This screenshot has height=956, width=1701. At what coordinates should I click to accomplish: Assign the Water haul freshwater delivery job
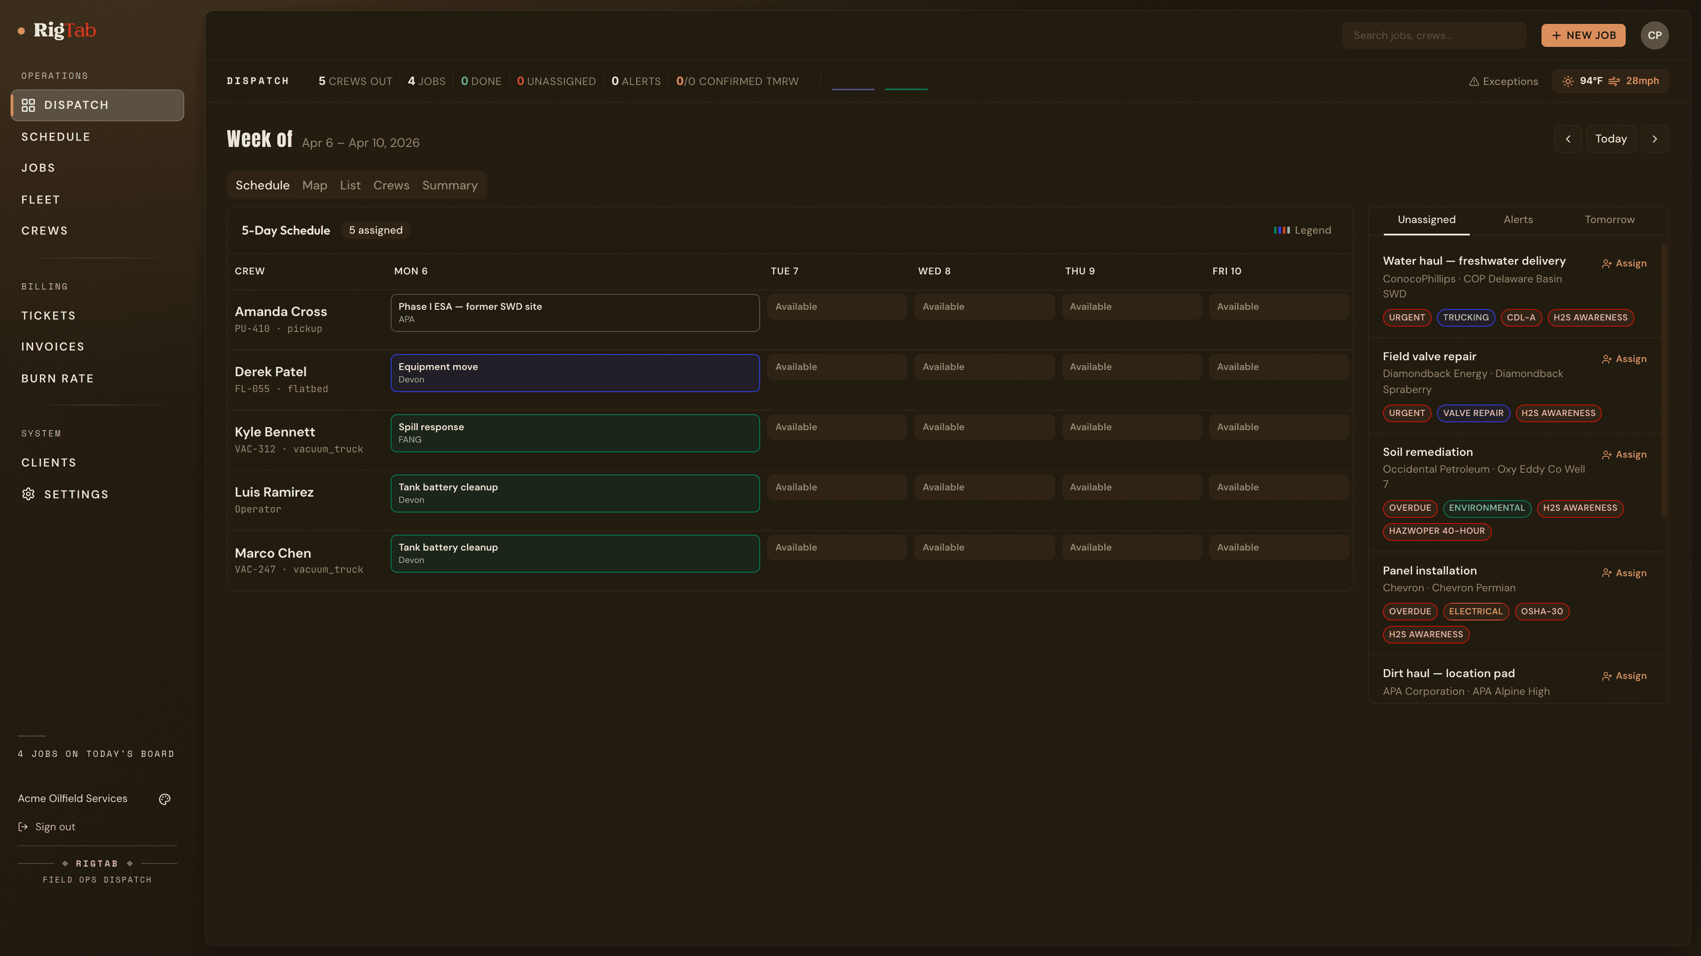click(x=1624, y=263)
